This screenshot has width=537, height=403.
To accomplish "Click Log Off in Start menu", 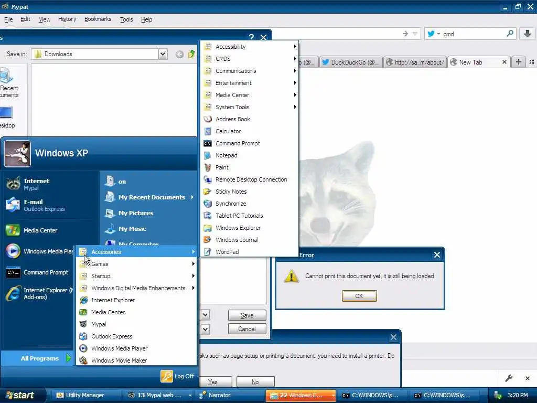I will click(177, 376).
